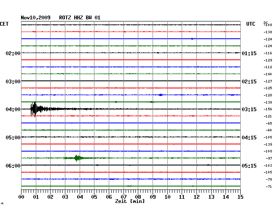Select the DC offset value -139
The image size is (274, 208).
[x=268, y=144]
